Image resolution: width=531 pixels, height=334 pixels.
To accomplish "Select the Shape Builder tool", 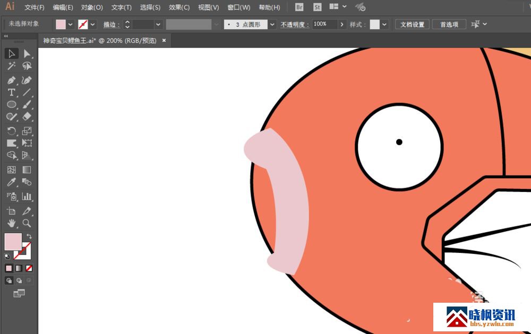I will [x=12, y=155].
